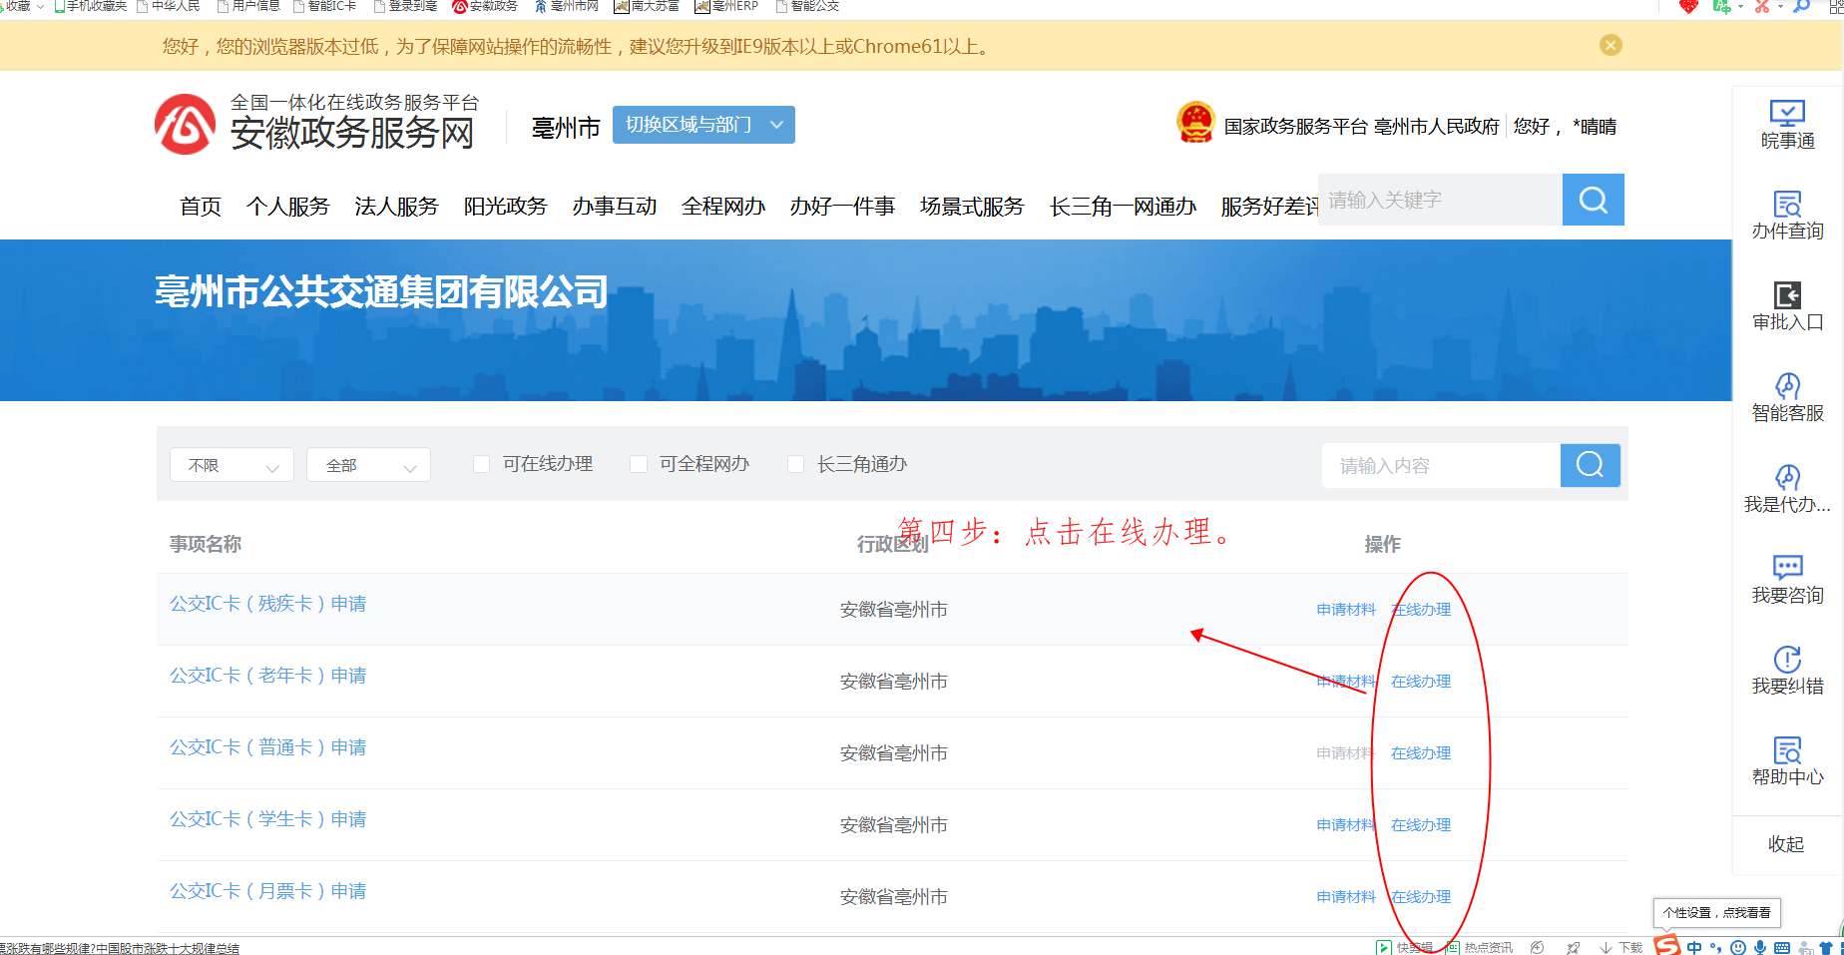Open the 不限 filter dropdown
Viewport: 1844px width, 955px height.
231,465
